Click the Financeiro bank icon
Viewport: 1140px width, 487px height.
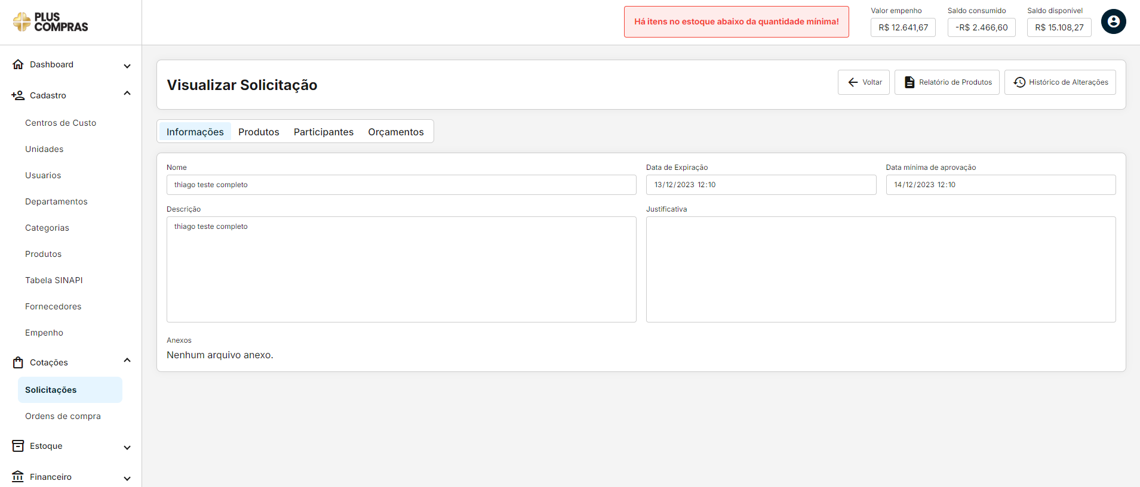pyautogui.click(x=18, y=477)
